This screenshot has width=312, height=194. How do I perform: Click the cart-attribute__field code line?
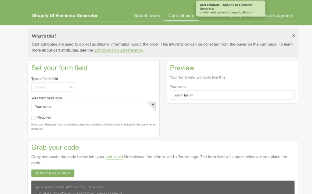point(69,187)
